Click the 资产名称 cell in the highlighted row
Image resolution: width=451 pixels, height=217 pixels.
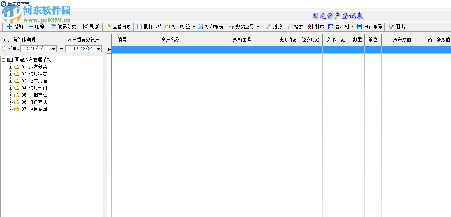coord(170,50)
